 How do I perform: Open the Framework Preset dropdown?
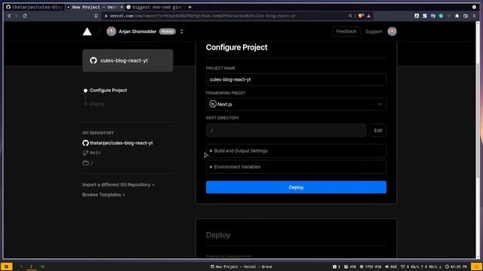(x=296, y=104)
